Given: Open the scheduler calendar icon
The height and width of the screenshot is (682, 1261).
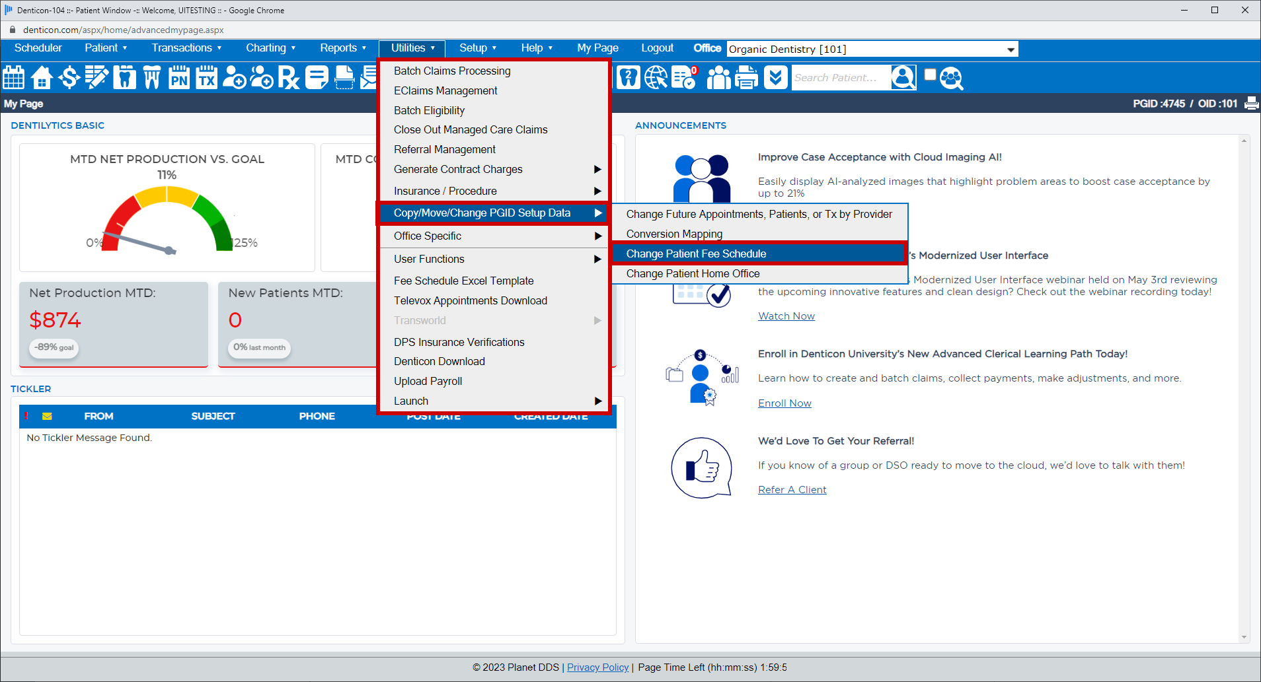Looking at the screenshot, I should coord(14,78).
